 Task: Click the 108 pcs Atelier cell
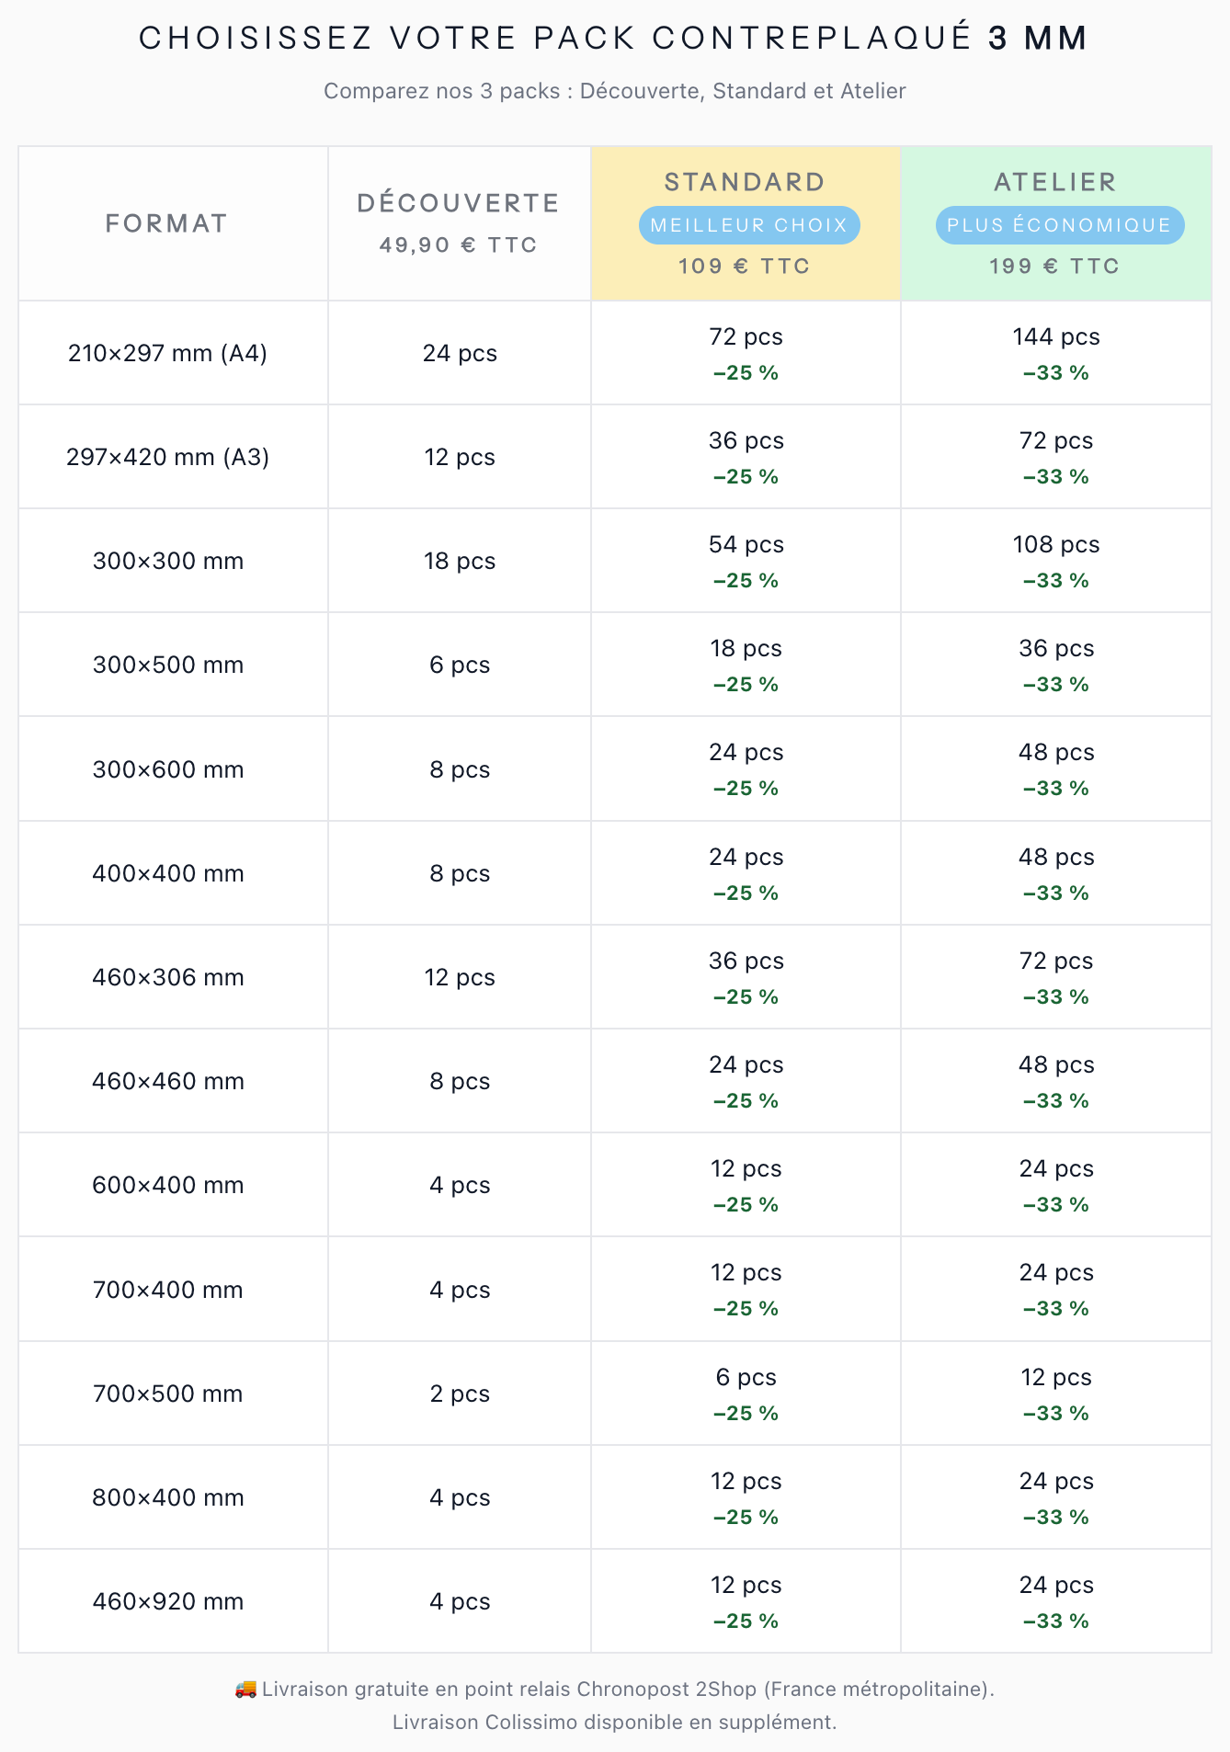tap(1055, 545)
